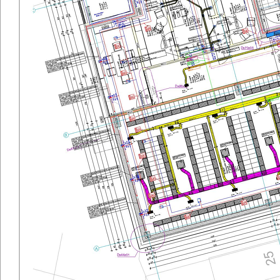Select the Dx44x01 detail label
Image resolution: width=280 pixels, height=280 pixels.
pos(123,255)
